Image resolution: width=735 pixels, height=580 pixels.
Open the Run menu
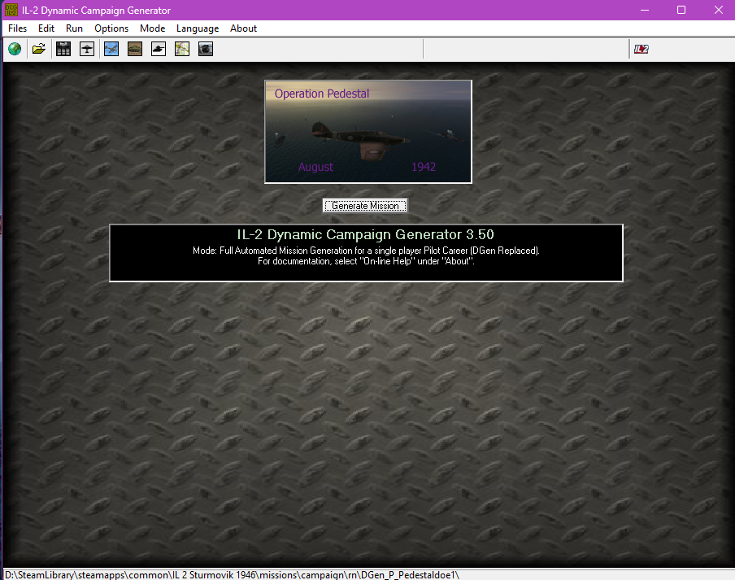tap(74, 28)
